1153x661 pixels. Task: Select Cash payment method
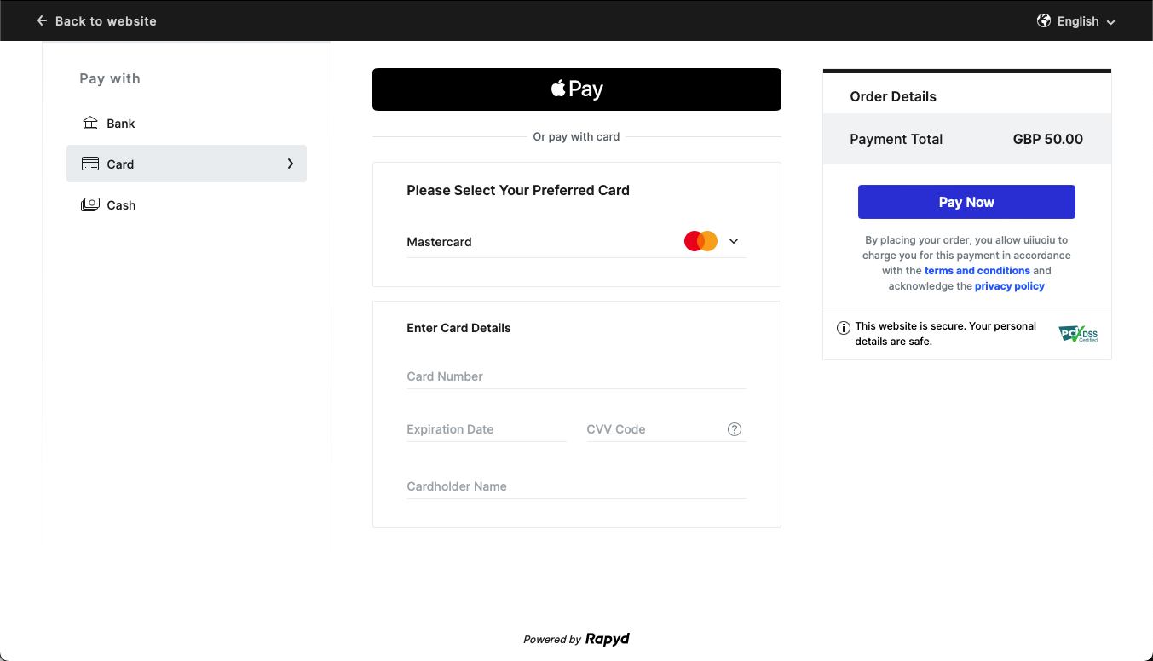(x=121, y=205)
